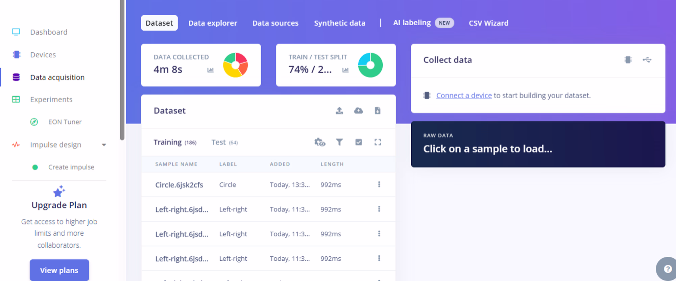
Task: Open the dataset filter funnel icon
Action: (339, 142)
